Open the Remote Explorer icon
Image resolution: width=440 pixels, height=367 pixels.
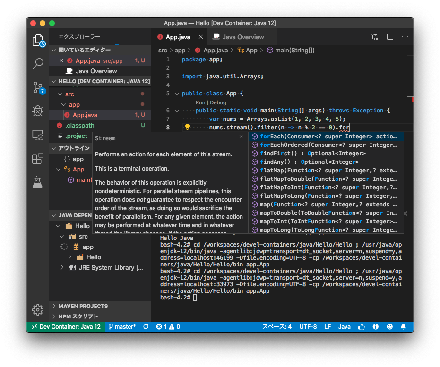(x=38, y=135)
